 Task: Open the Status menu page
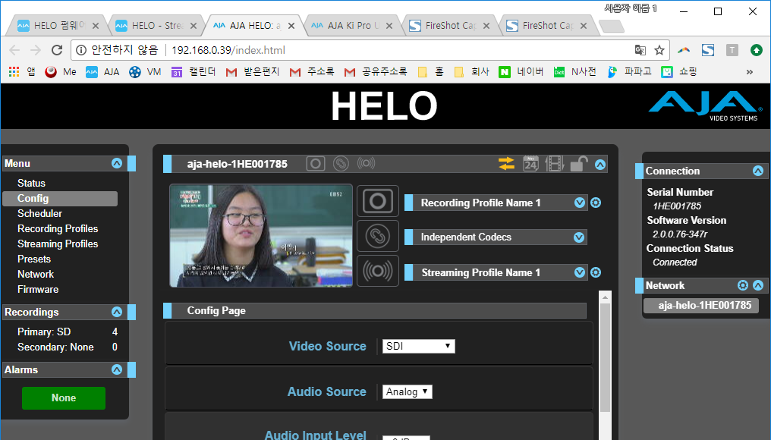[31, 183]
